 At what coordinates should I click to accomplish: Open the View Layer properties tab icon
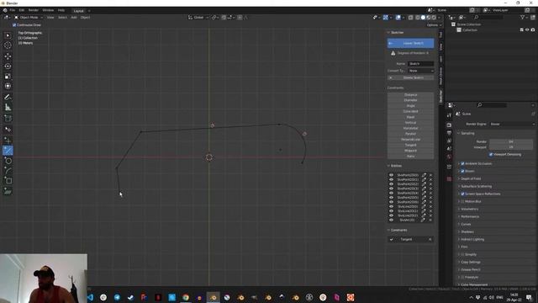pyautogui.click(x=449, y=141)
